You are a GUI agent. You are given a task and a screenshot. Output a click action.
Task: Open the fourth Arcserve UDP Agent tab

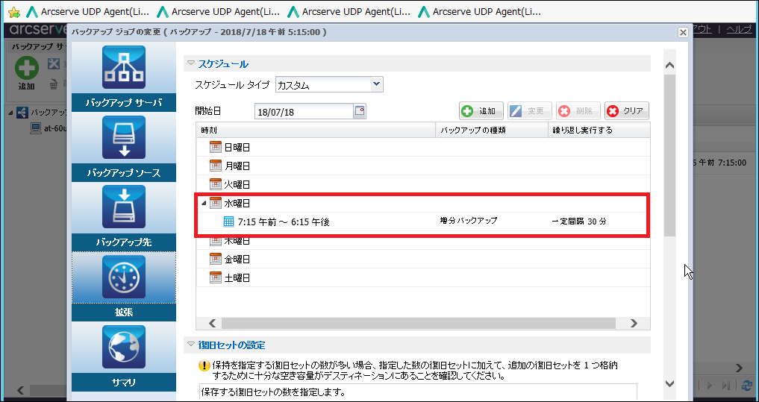(480, 12)
